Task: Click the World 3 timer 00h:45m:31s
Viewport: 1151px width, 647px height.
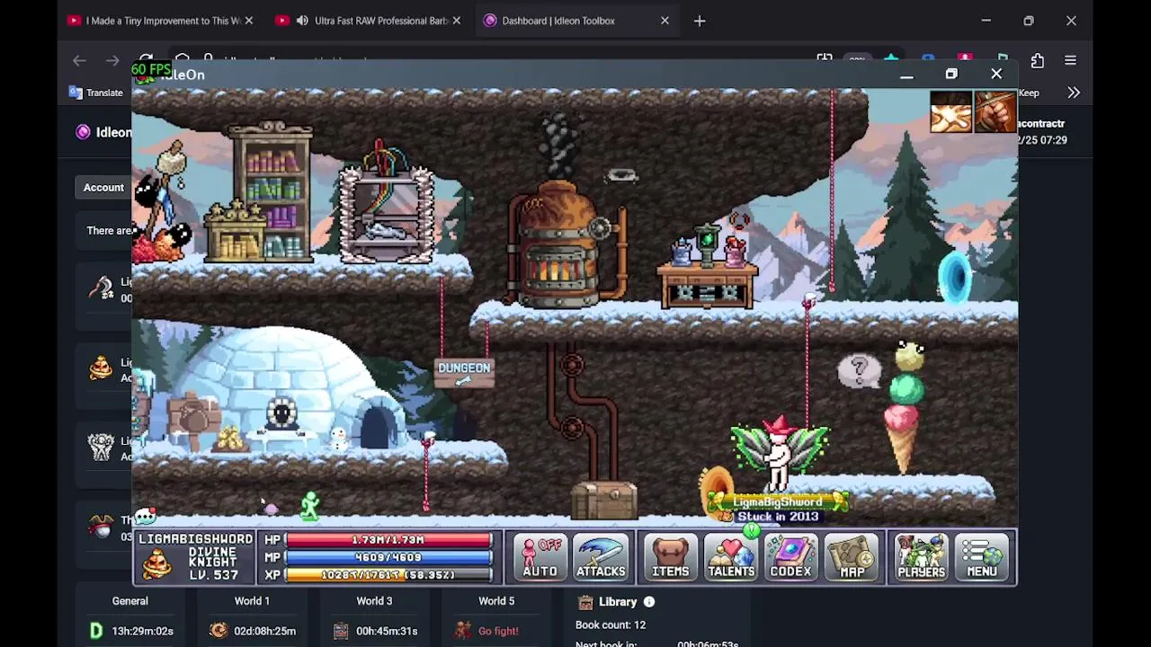Action: tap(387, 631)
